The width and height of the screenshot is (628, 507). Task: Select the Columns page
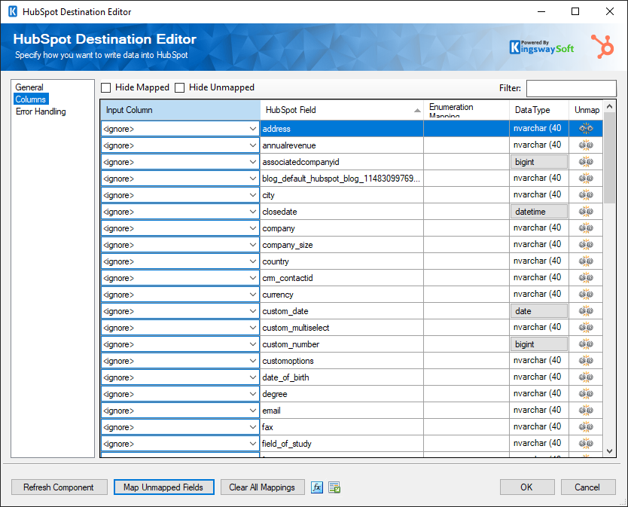(x=31, y=99)
